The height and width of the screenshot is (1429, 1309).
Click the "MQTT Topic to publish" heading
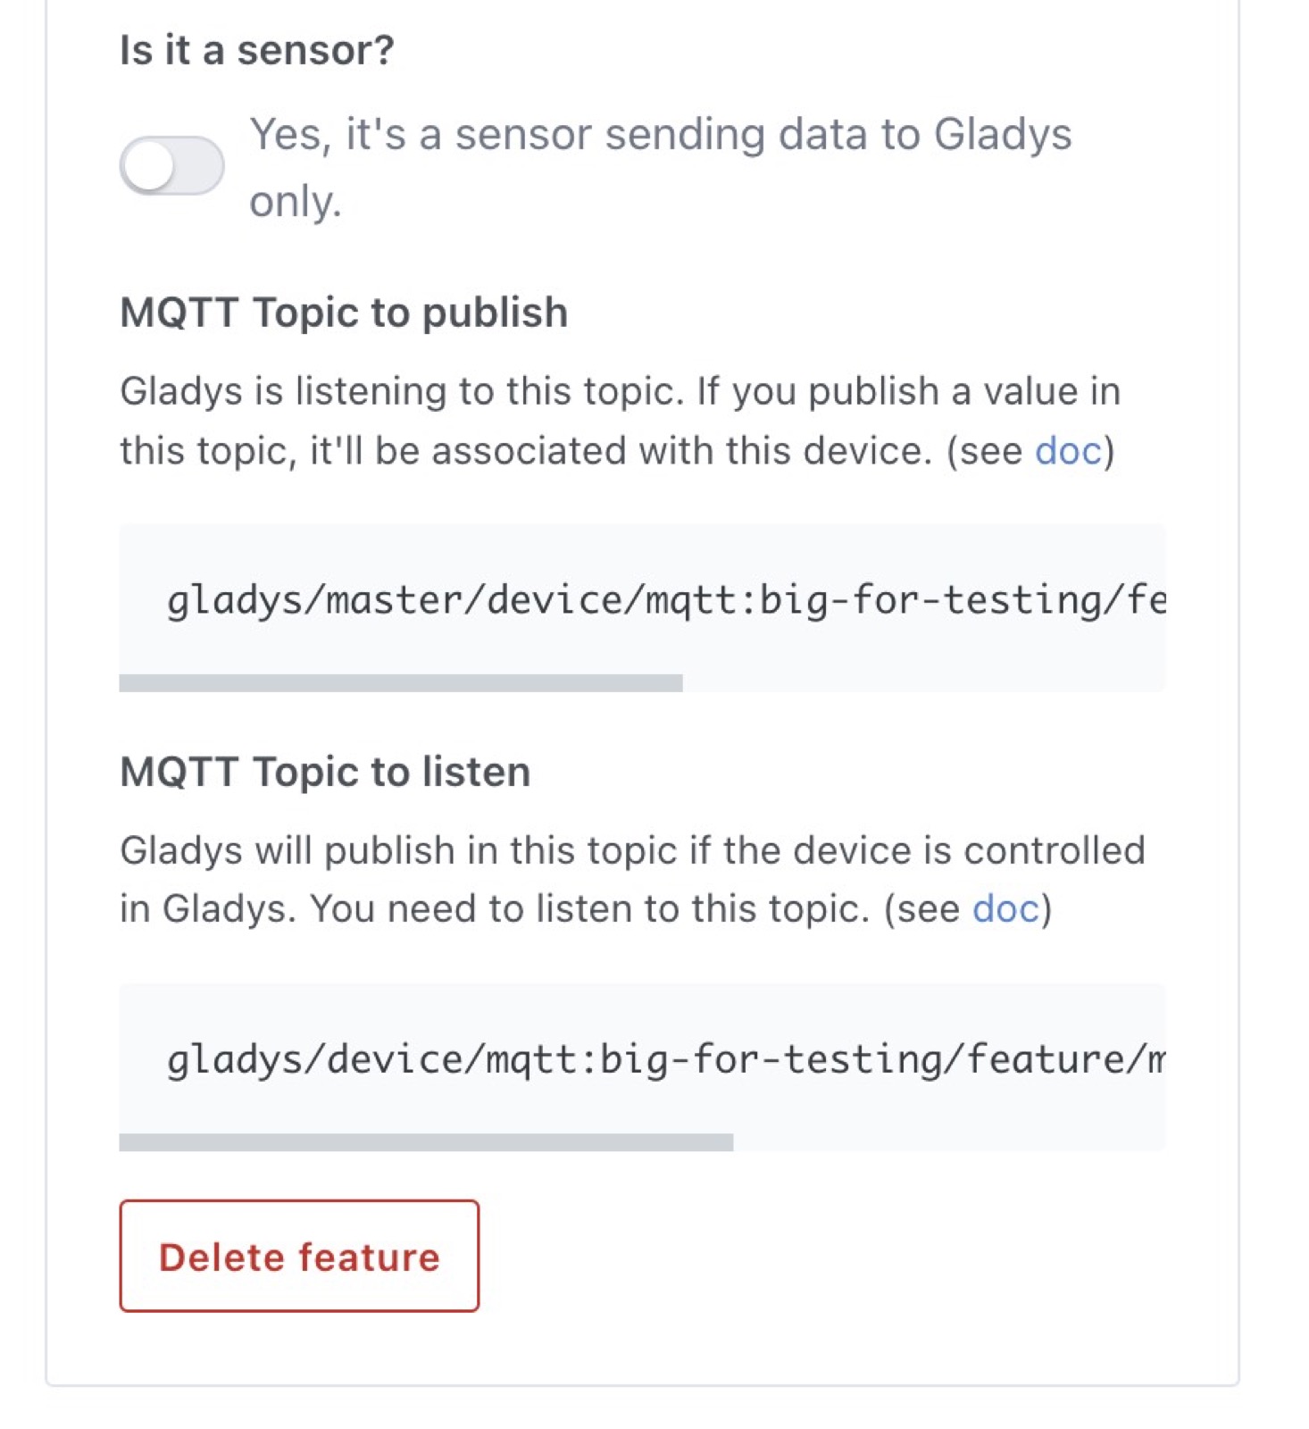coord(344,312)
